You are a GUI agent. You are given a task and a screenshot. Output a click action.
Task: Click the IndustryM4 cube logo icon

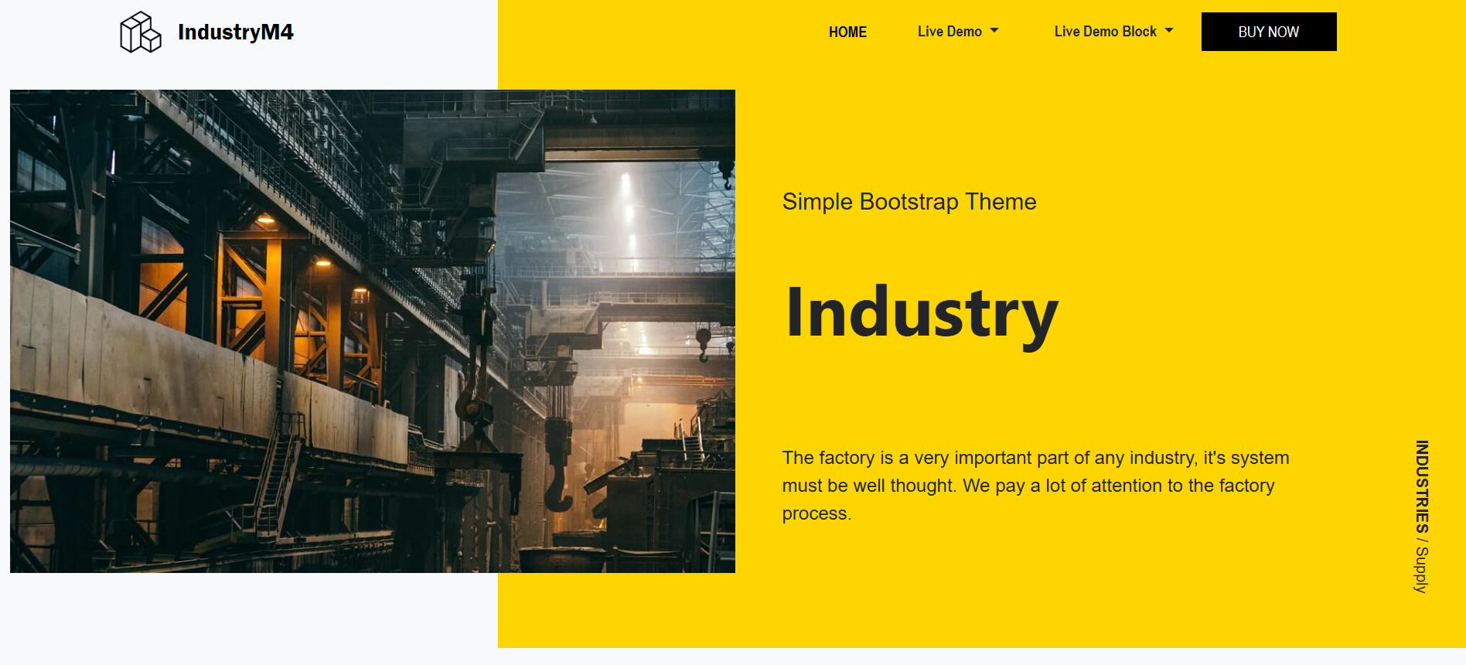140,32
